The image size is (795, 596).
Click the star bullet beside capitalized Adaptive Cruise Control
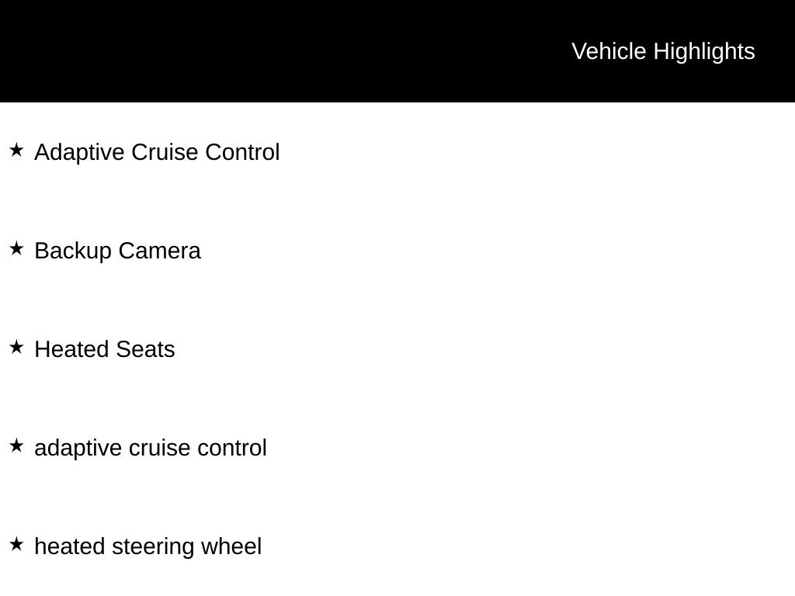16,150
